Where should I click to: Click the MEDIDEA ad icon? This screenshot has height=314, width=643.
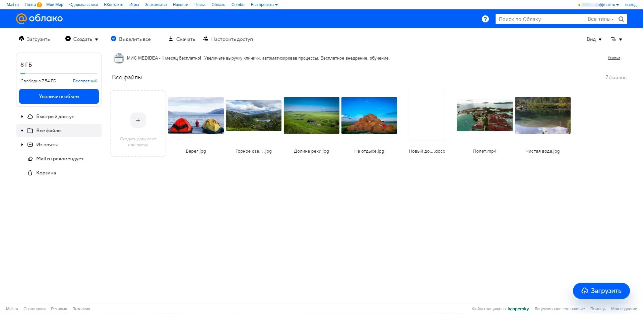pos(119,58)
